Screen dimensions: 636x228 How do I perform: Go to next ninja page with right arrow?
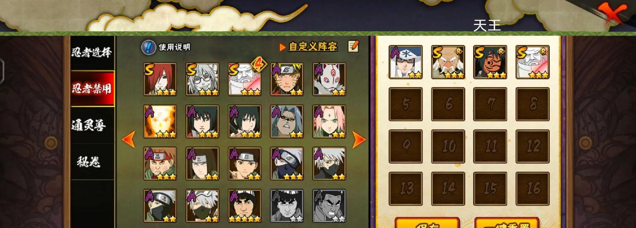pyautogui.click(x=359, y=139)
